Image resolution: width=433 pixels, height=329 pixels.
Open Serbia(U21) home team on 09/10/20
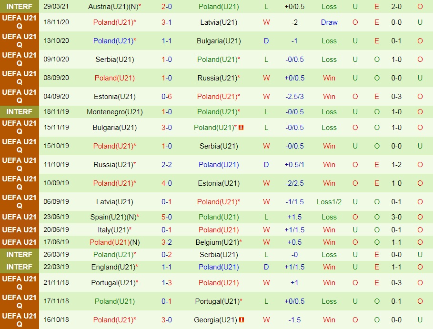tap(115, 60)
